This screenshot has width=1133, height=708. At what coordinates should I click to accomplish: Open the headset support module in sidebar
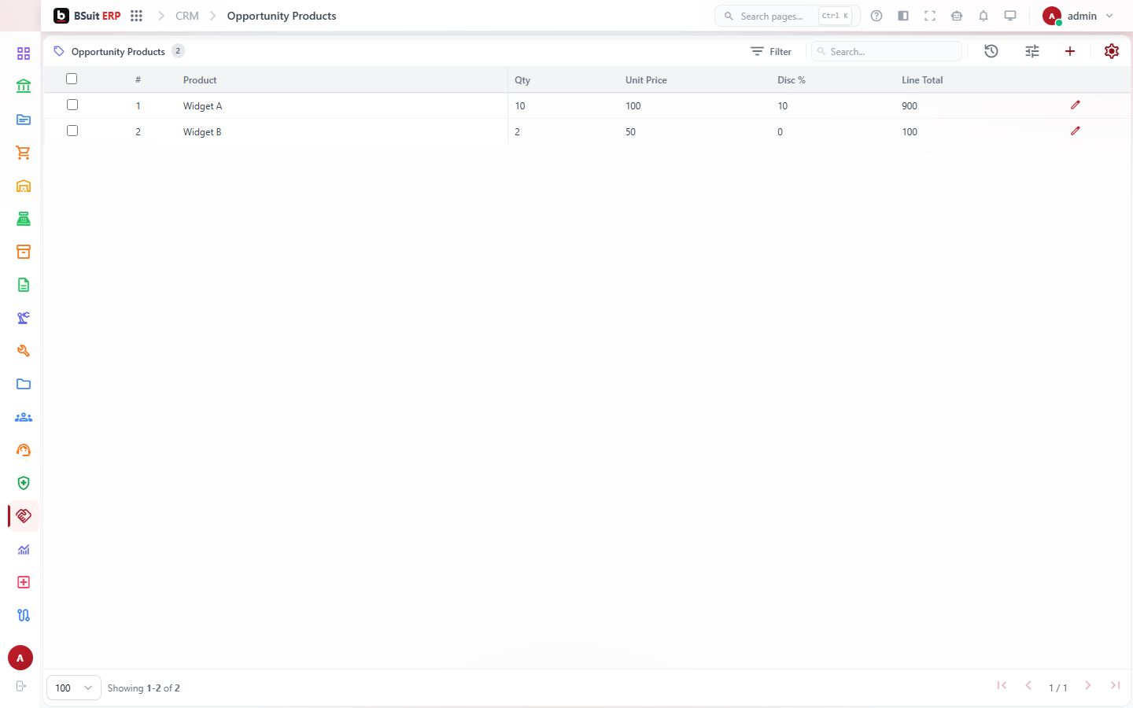point(24,450)
